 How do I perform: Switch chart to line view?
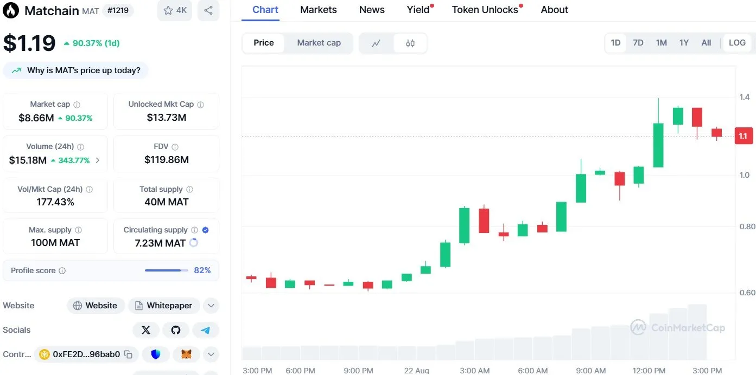[376, 43]
